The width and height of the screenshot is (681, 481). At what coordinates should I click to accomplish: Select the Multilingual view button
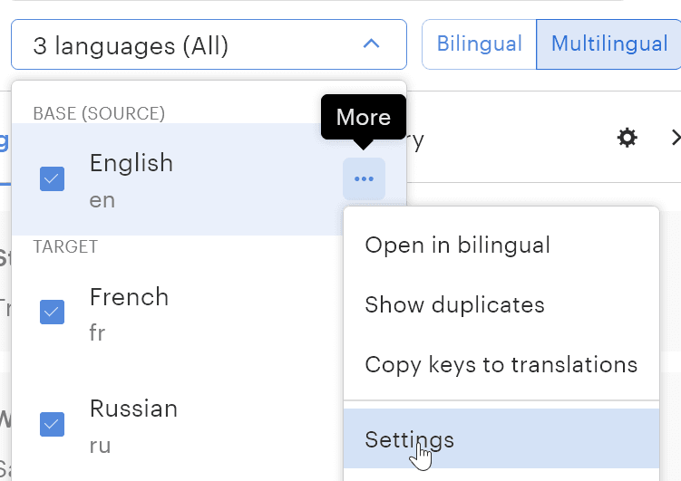(608, 44)
